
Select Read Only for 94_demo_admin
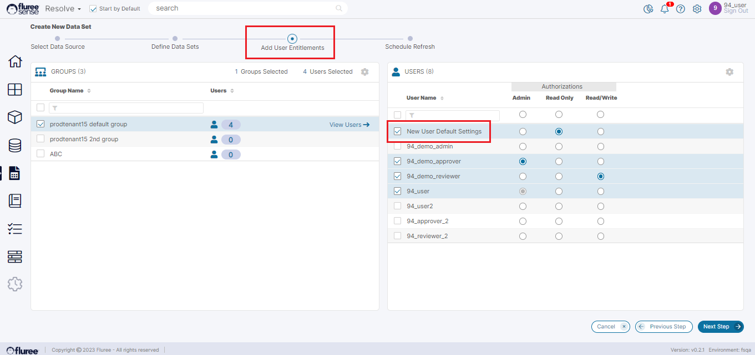(x=559, y=147)
